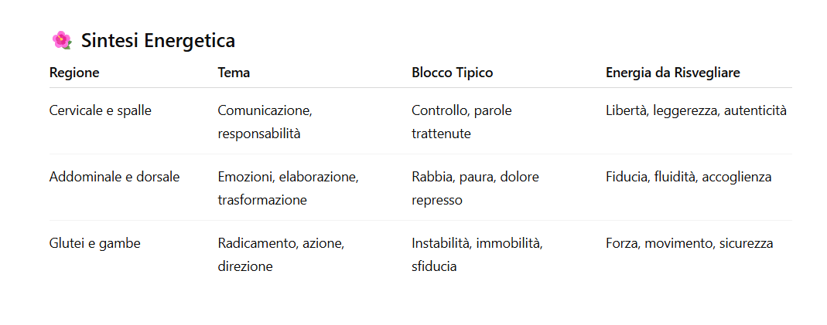Click the Energia da Risvegliare header
Viewport: 827px width, 325px height.
coord(672,73)
